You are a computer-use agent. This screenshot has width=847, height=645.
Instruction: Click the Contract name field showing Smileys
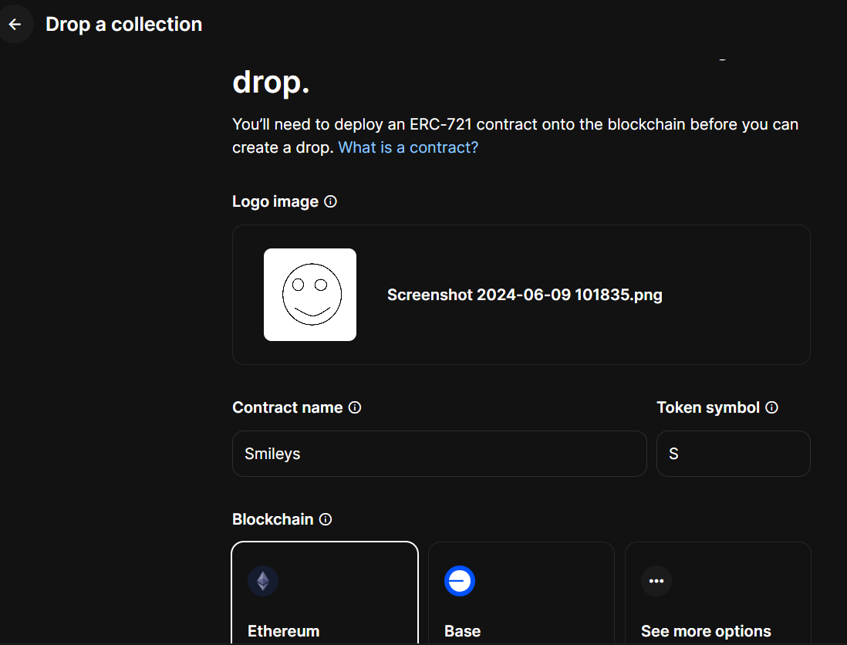[440, 454]
